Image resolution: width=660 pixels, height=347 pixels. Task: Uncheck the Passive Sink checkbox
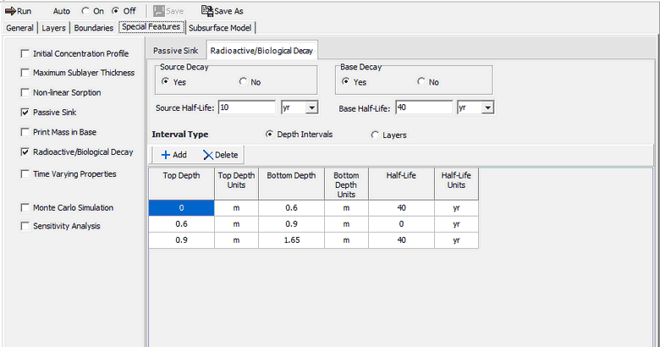[25, 112]
